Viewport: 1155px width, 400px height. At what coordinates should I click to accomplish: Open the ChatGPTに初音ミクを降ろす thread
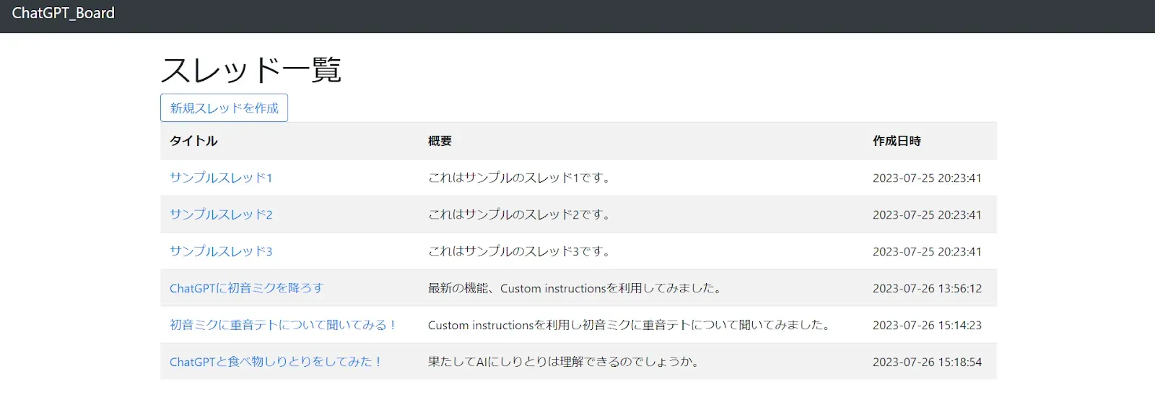click(246, 288)
